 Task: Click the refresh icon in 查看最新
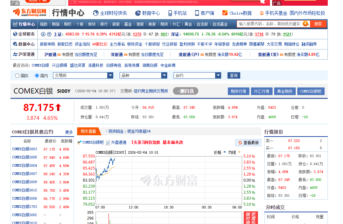pos(240,143)
